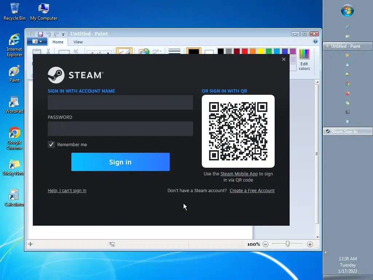
Task: Click the Paint Help question mark icon
Action: [x=315, y=42]
